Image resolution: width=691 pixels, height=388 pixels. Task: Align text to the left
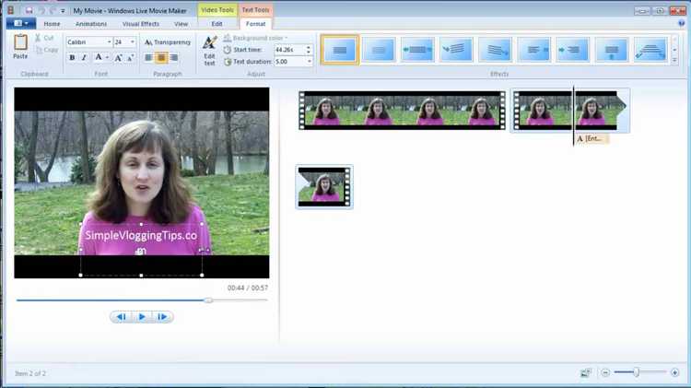(148, 58)
